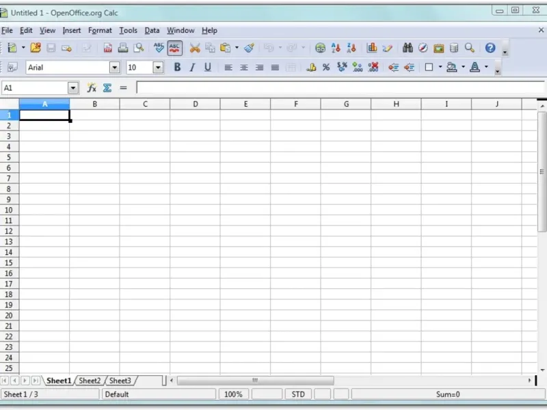The image size is (547, 410).
Task: Apply Font Color button
Action: [475, 67]
